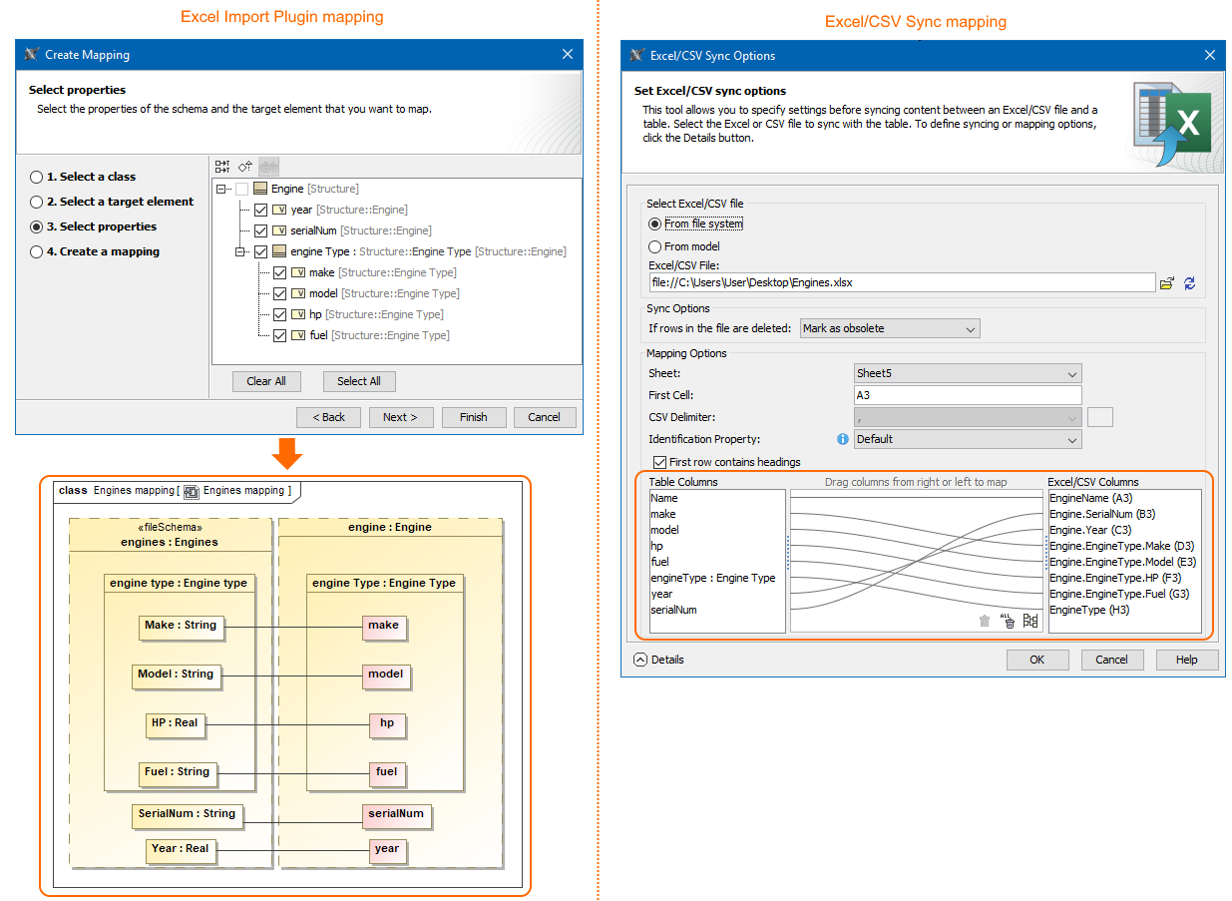
Task: Click the remove all mappings trash icon
Action: tap(1008, 621)
